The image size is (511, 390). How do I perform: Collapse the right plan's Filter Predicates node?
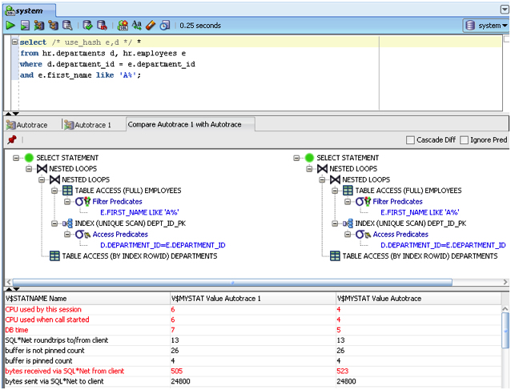348,202
